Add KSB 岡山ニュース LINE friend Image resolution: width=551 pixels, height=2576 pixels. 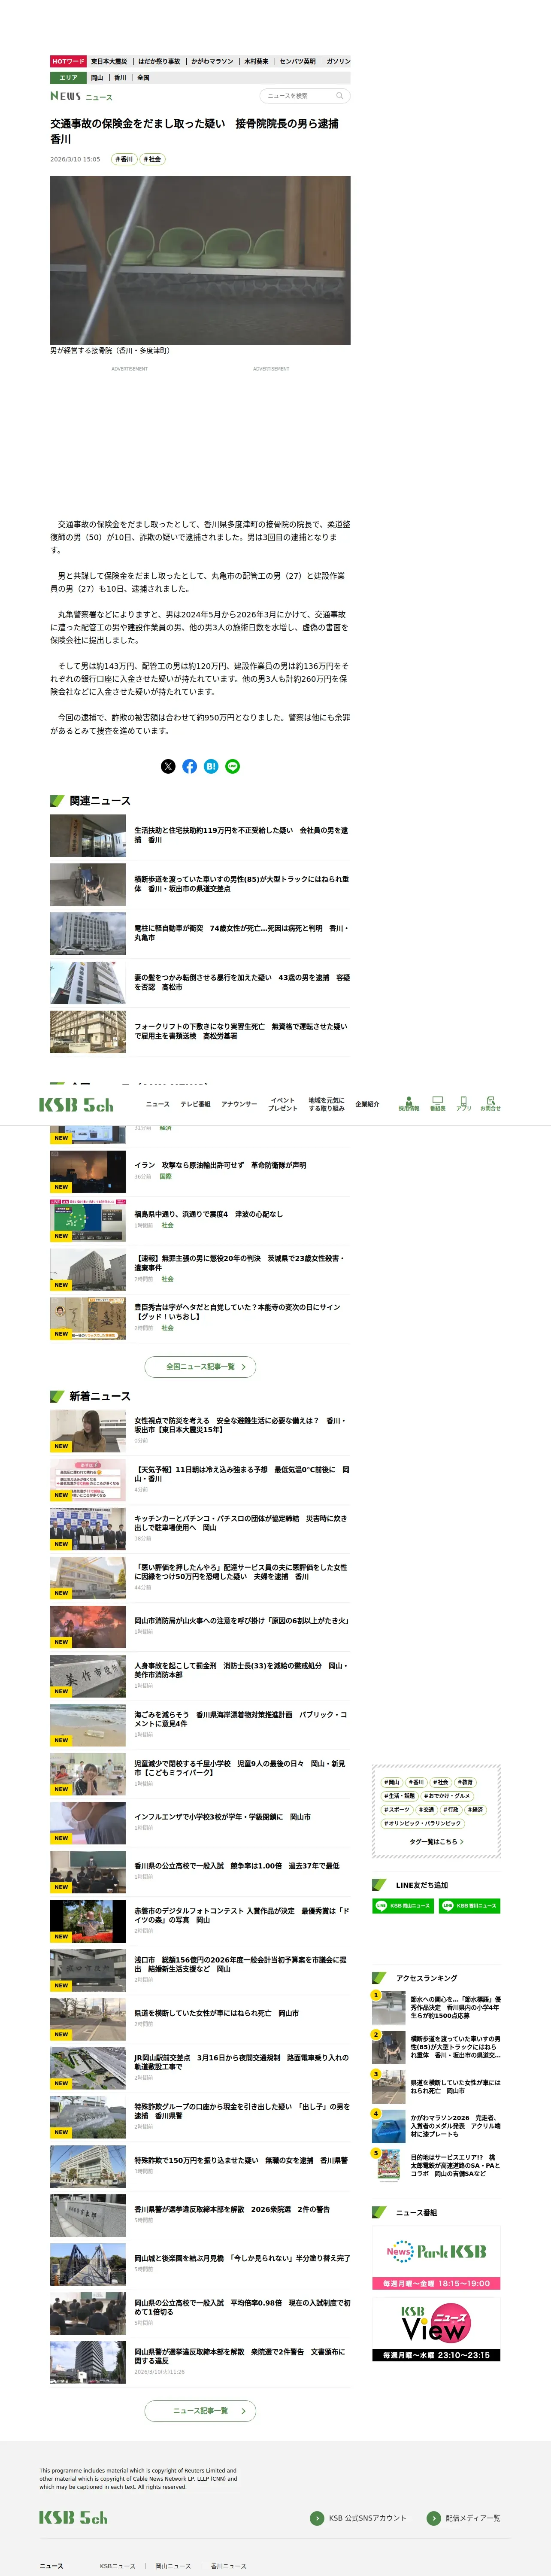tap(402, 1906)
